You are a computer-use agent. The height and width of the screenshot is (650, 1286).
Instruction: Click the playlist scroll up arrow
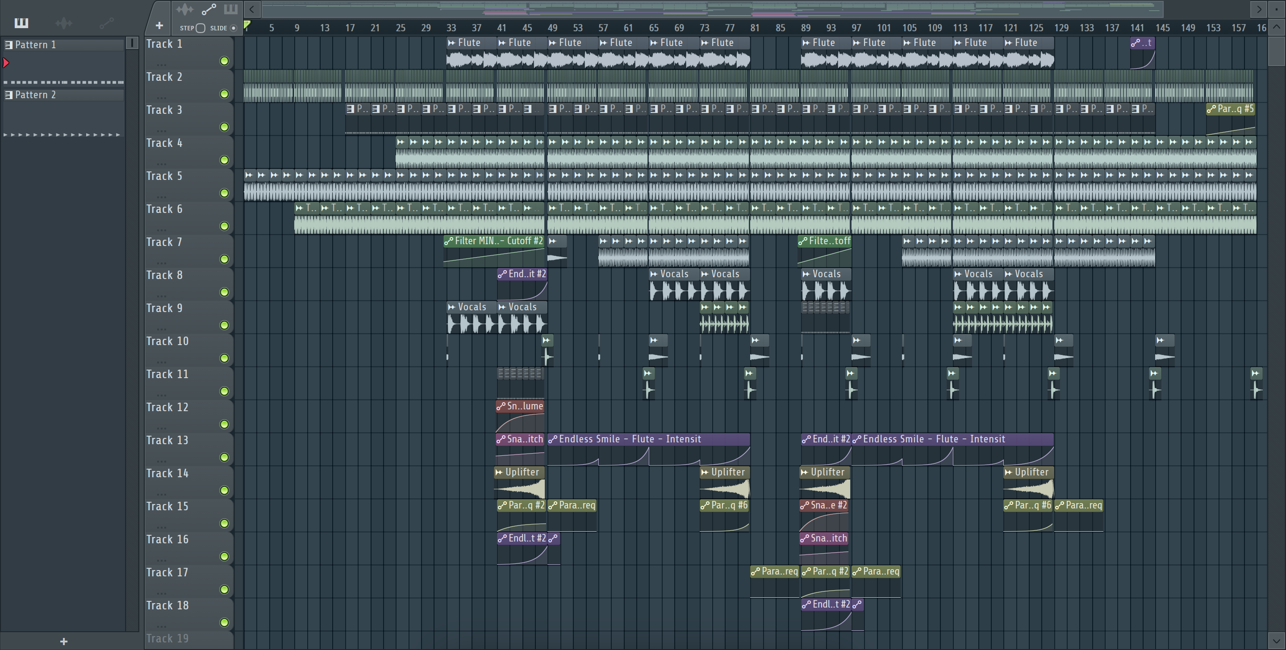1276,27
